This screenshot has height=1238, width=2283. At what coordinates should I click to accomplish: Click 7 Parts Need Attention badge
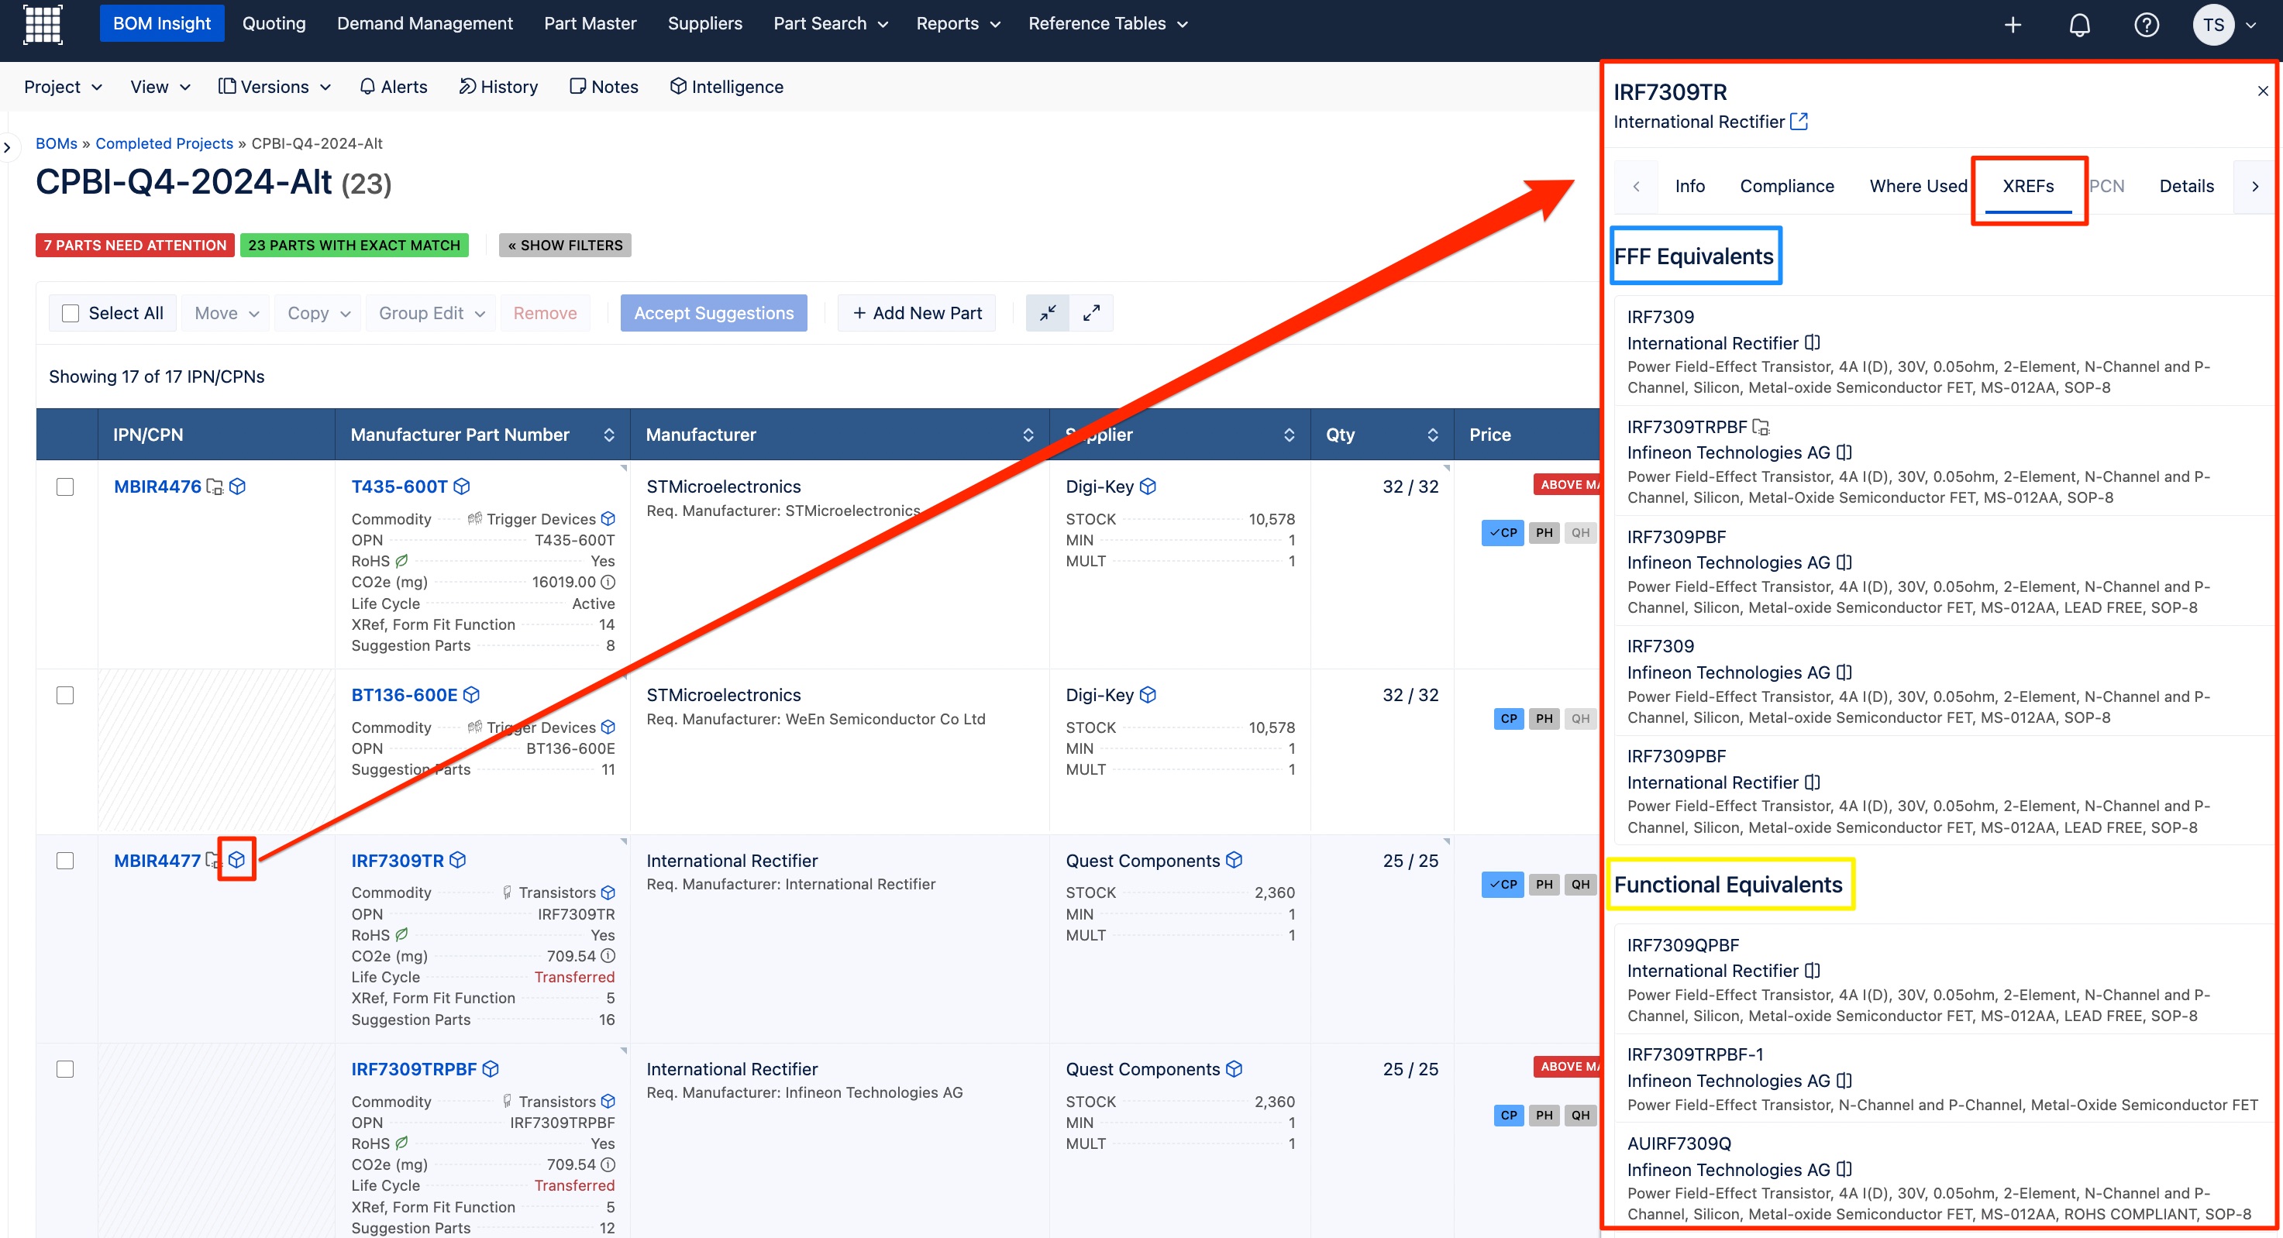135,246
